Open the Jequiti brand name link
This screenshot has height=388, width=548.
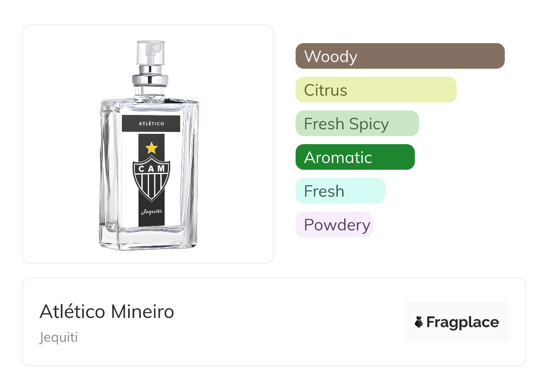coord(58,337)
